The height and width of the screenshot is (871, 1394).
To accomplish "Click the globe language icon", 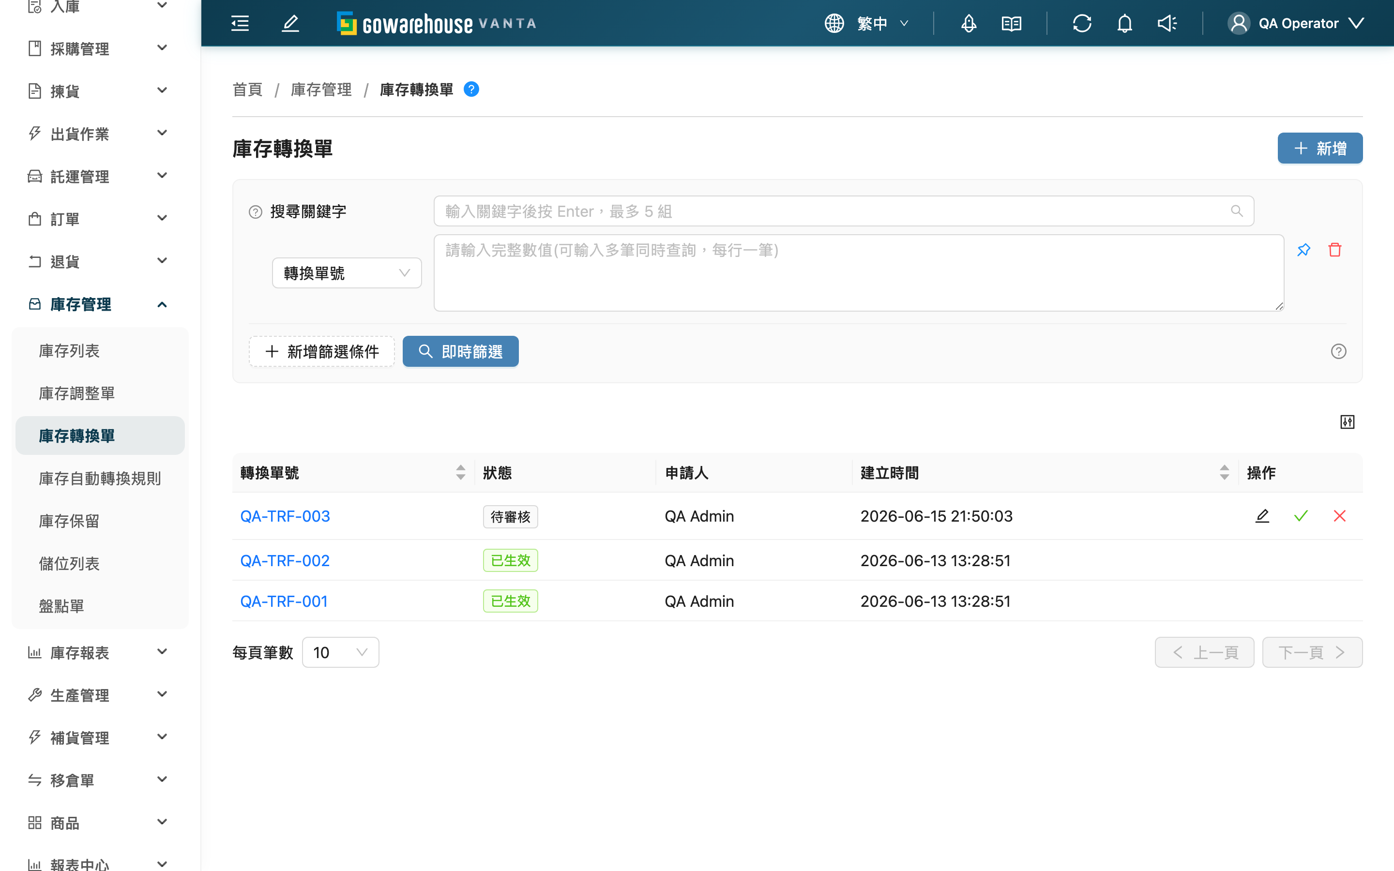I will pyautogui.click(x=834, y=24).
